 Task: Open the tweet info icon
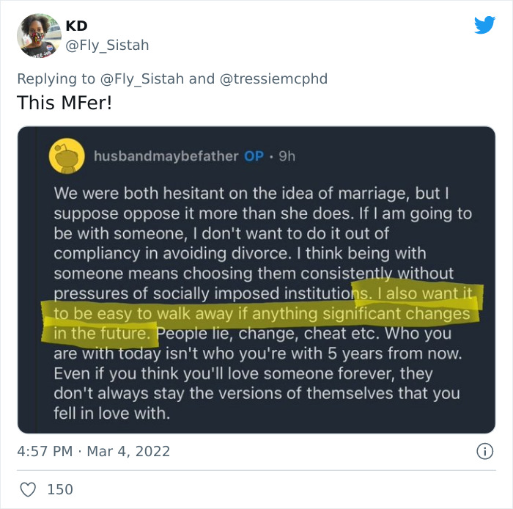484,451
